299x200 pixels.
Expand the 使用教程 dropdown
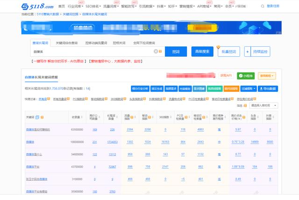click(267, 76)
